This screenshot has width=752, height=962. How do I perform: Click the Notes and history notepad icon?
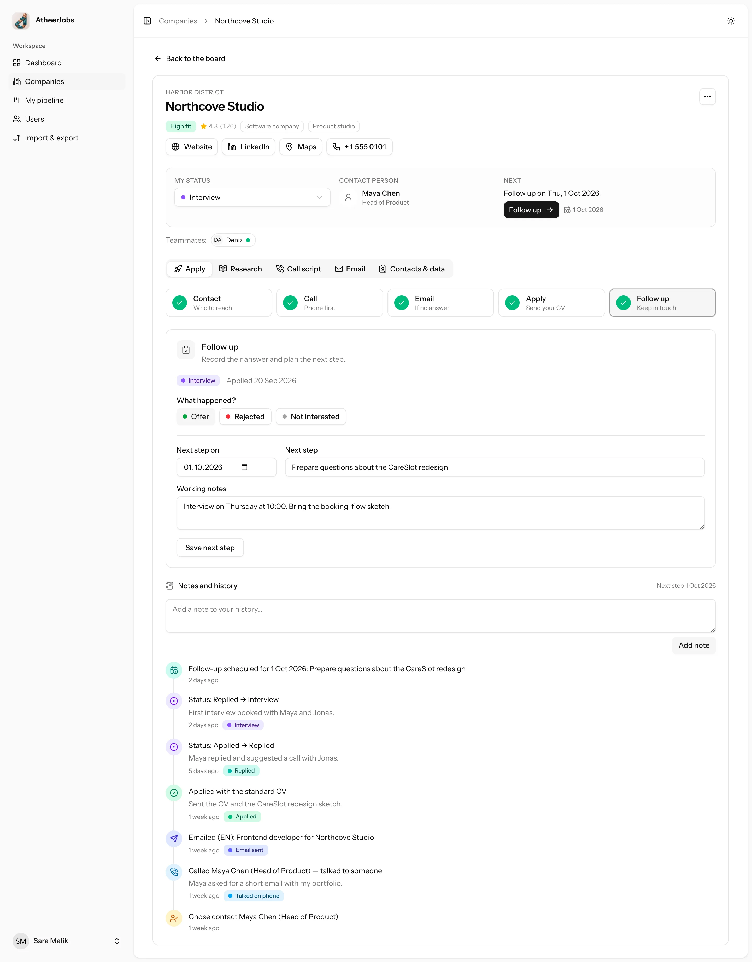(x=170, y=585)
